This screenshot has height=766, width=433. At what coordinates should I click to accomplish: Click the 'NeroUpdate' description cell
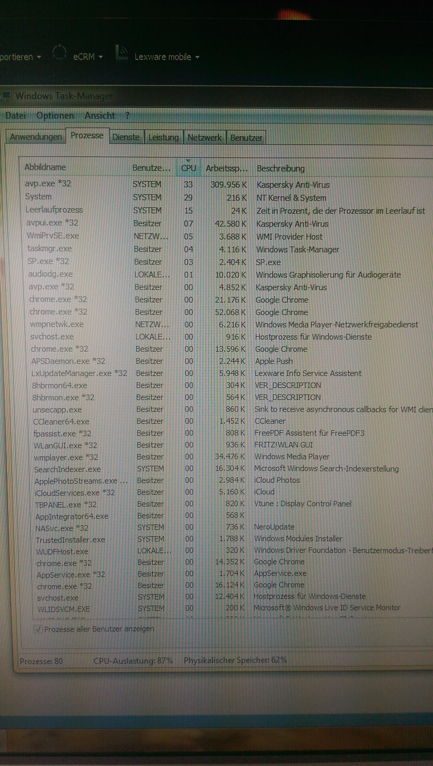tap(274, 527)
